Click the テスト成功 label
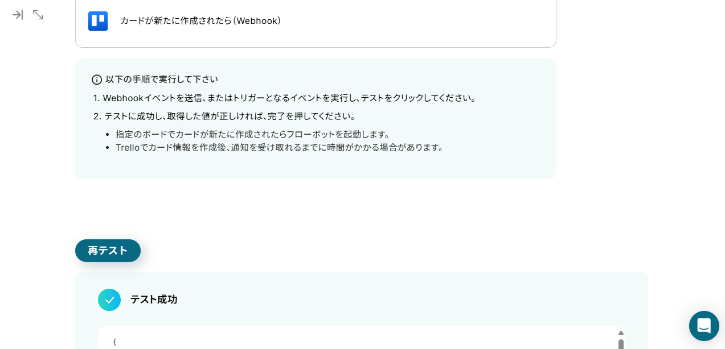This screenshot has width=725, height=349. [x=154, y=300]
